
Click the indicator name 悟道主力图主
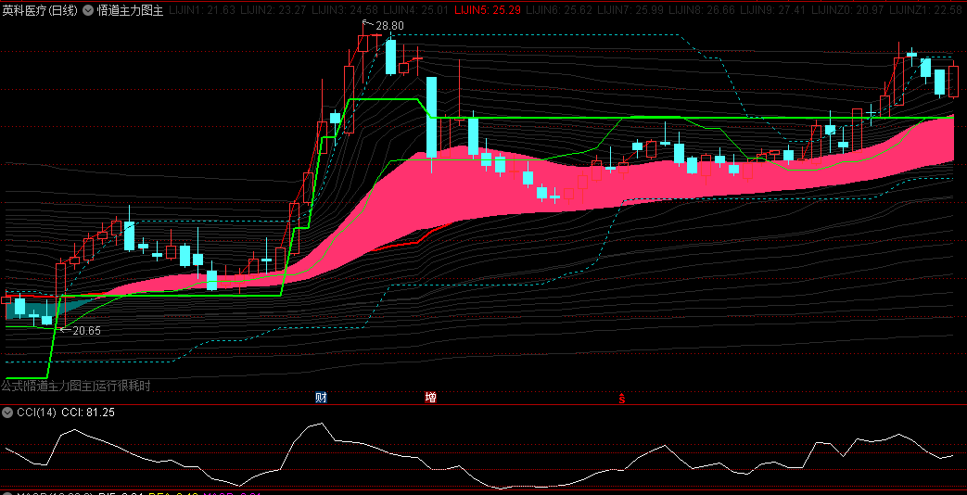(x=130, y=10)
